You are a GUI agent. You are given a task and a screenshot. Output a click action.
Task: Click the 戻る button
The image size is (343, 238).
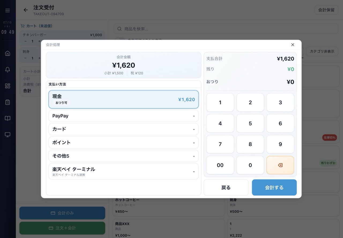click(x=226, y=188)
